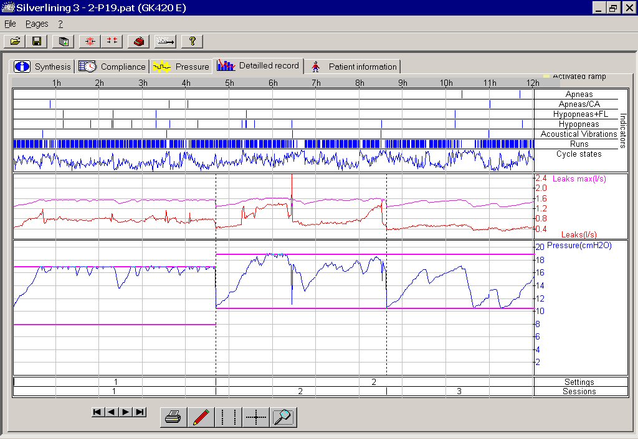Maximize the Silverlining window
638x439 pixels.
pyautogui.click(x=613, y=7)
